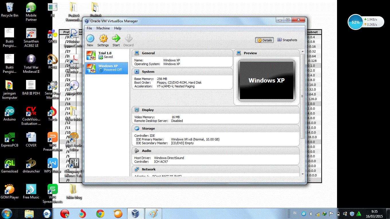The width and height of the screenshot is (390, 219).
Task: Open the BAB III PDH document
Action: coord(31,88)
